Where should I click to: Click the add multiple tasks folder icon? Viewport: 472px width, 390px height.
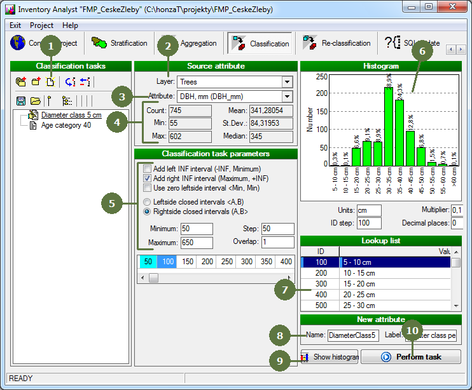[x=21, y=82]
